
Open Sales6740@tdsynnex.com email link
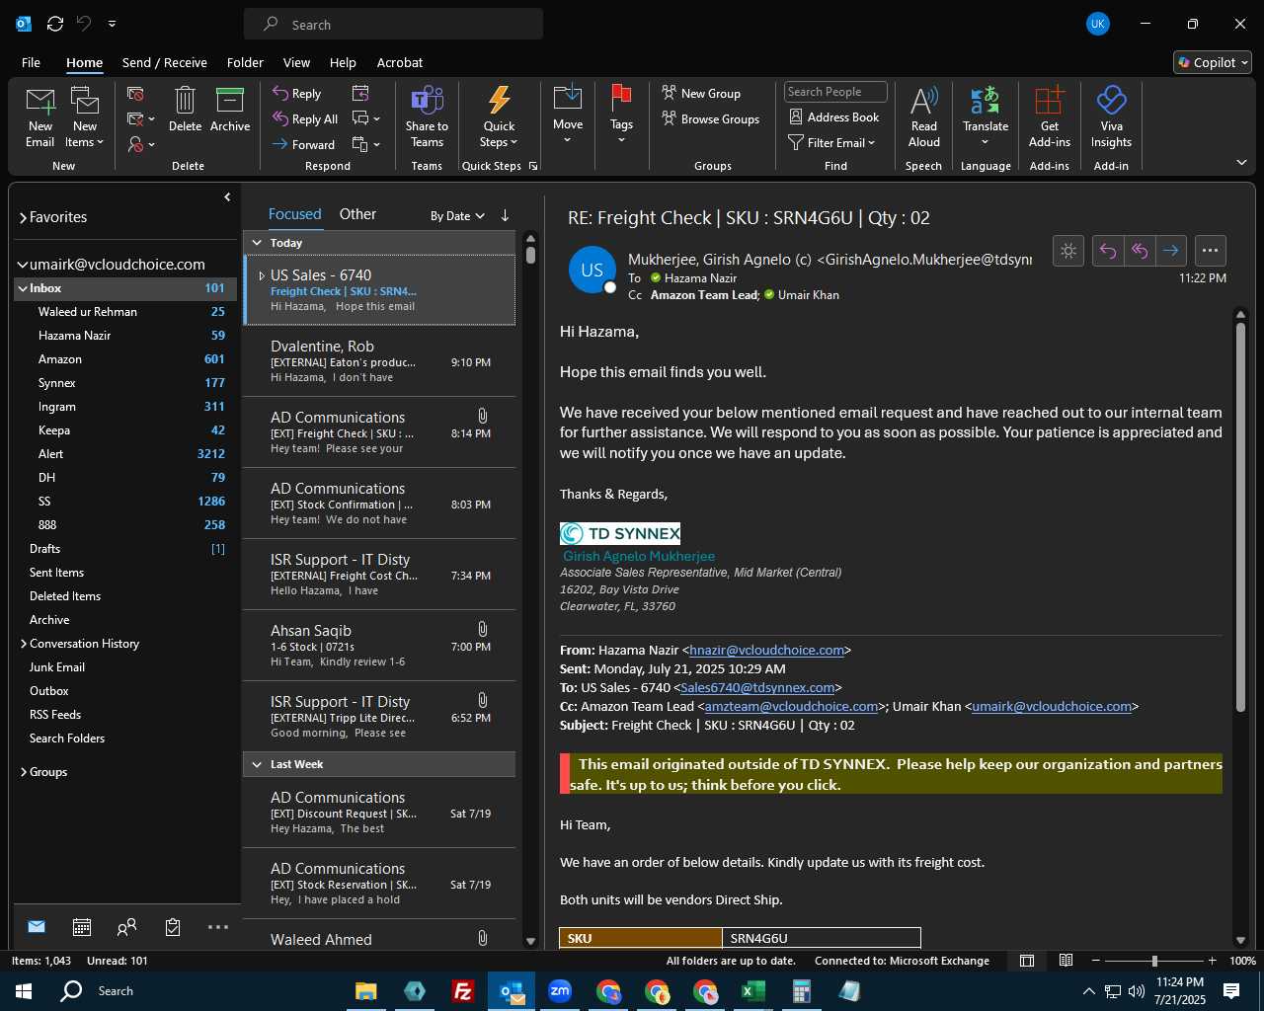point(757,687)
